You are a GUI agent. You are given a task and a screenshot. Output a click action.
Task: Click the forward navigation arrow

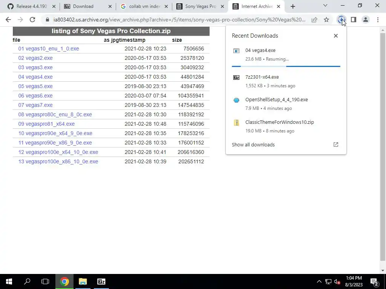[x=20, y=20]
